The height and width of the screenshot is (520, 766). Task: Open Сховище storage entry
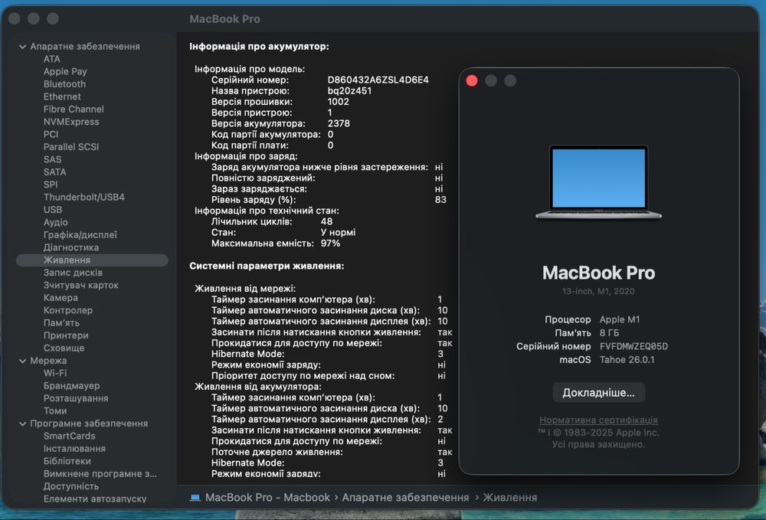(x=64, y=348)
